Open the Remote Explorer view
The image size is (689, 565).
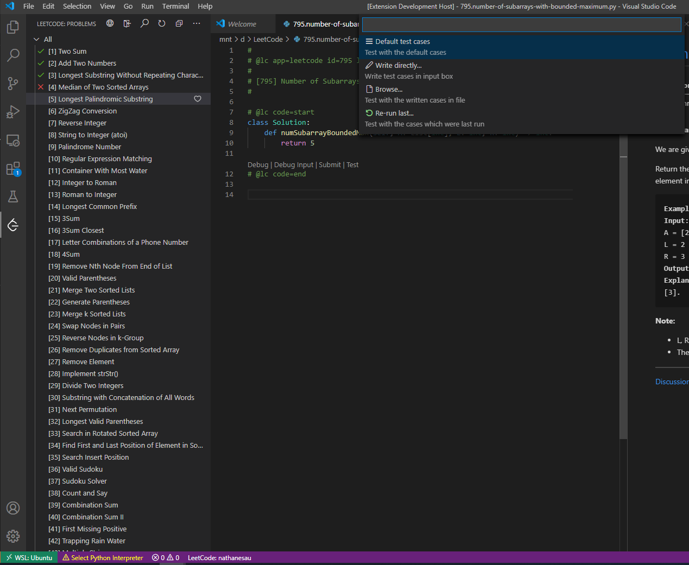pos(13,140)
